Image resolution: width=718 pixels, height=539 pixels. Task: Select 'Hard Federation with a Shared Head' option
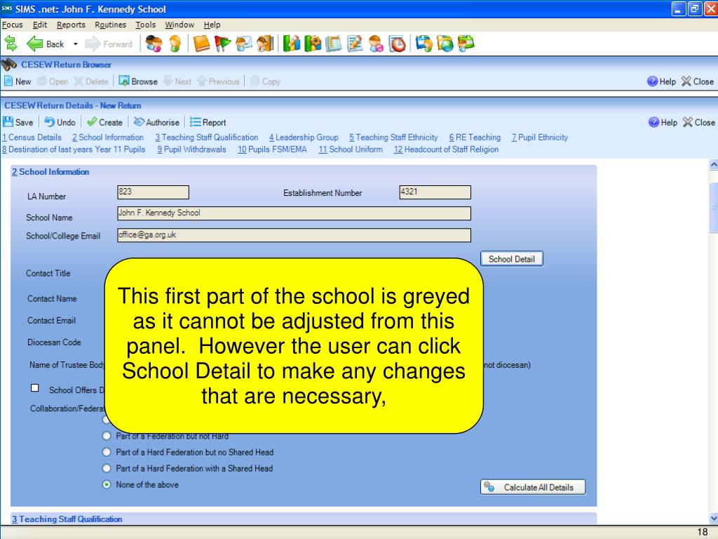107,468
